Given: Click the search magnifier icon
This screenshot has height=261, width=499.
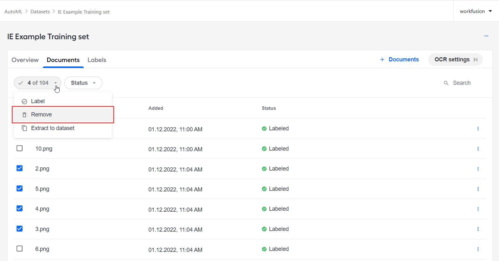Looking at the screenshot, I should point(446,83).
